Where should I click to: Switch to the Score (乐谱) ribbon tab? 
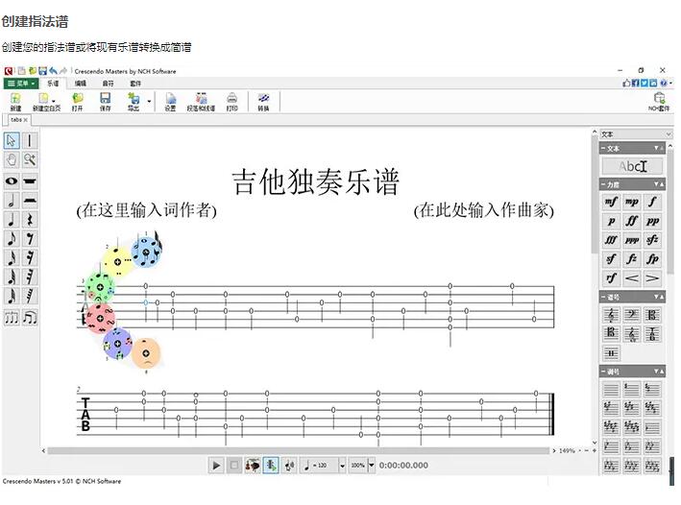click(53, 84)
